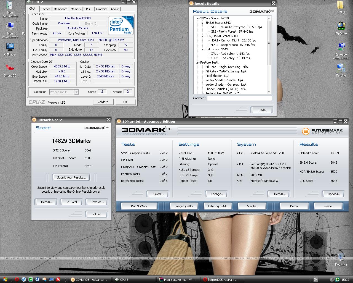This screenshot has width=353, height=283.
Task: Launch the StrongDC desktop icon
Action: click(10, 70)
